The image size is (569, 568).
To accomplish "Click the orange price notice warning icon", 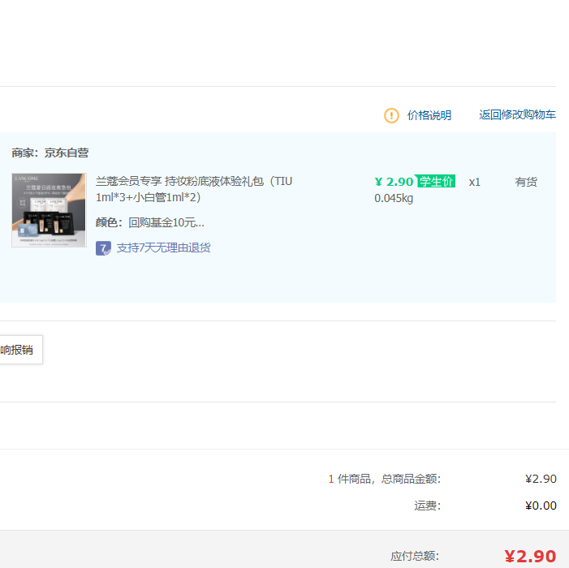I will click(x=391, y=115).
